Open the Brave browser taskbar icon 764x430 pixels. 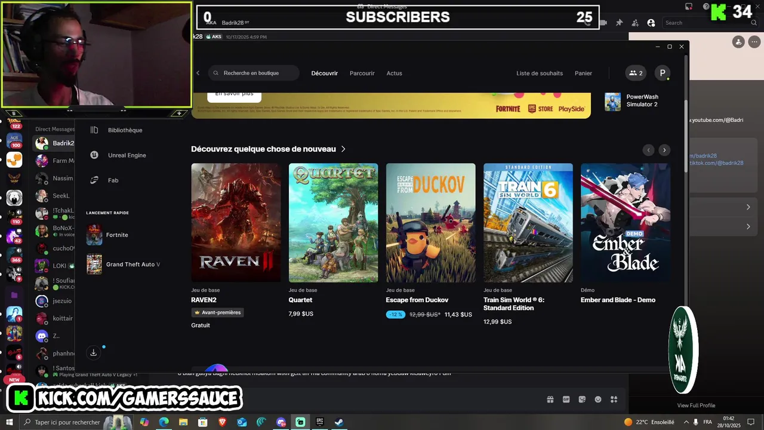(223, 422)
